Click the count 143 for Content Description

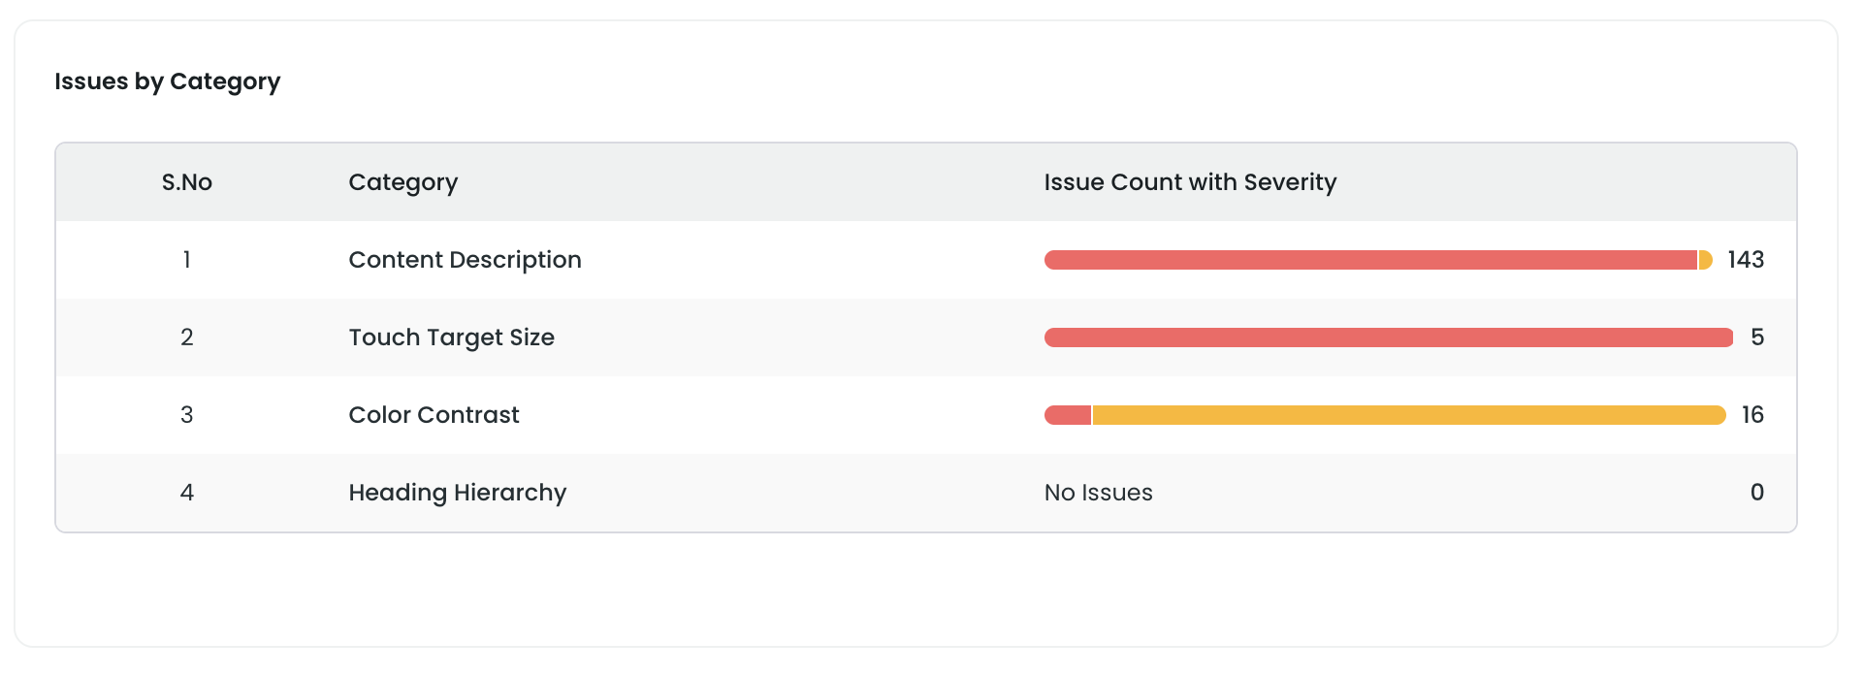tap(1745, 260)
